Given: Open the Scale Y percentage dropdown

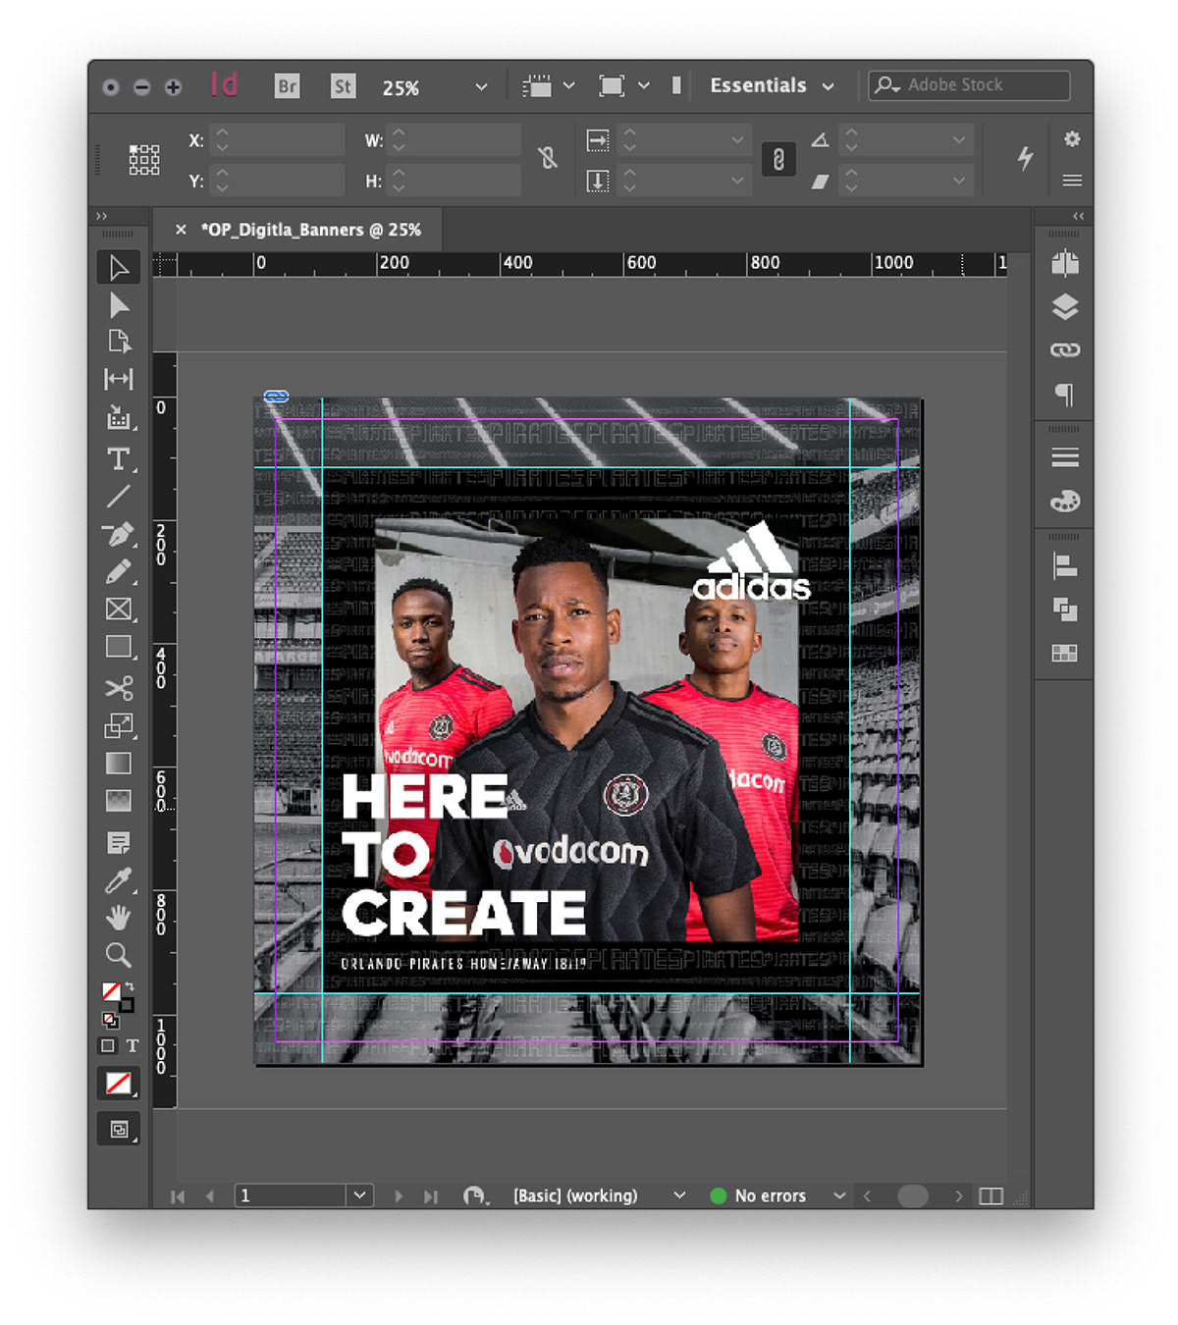Looking at the screenshot, I should 737,181.
